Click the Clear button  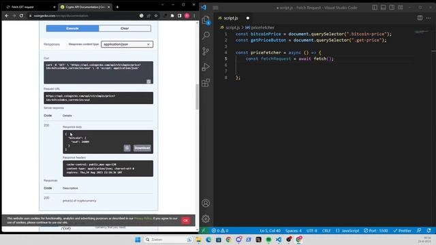click(125, 29)
